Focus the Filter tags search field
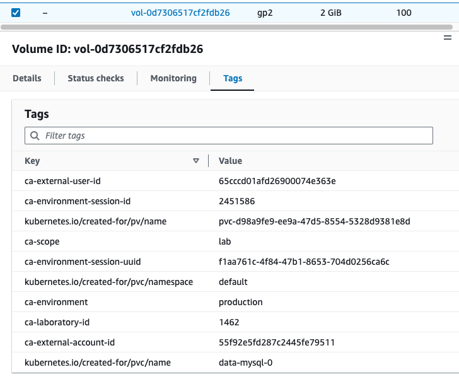 click(x=233, y=136)
